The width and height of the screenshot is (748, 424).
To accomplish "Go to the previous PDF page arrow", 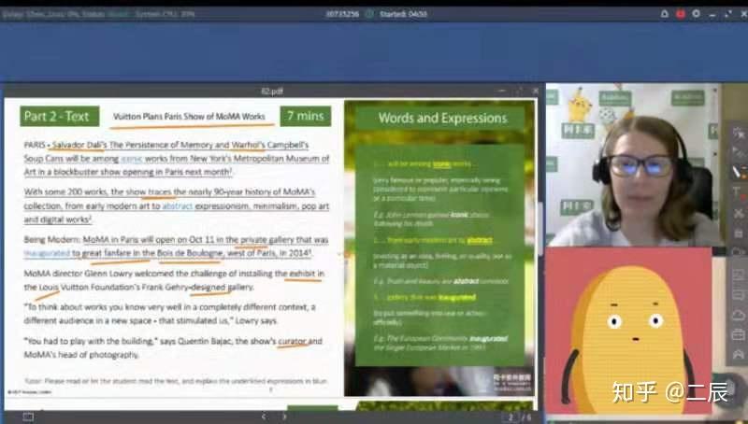I will [x=264, y=417].
